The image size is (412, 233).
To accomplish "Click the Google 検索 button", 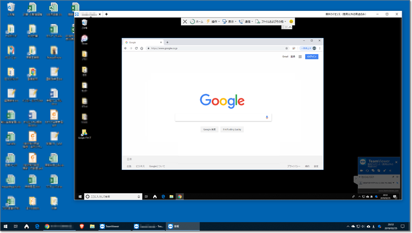I will click(209, 129).
